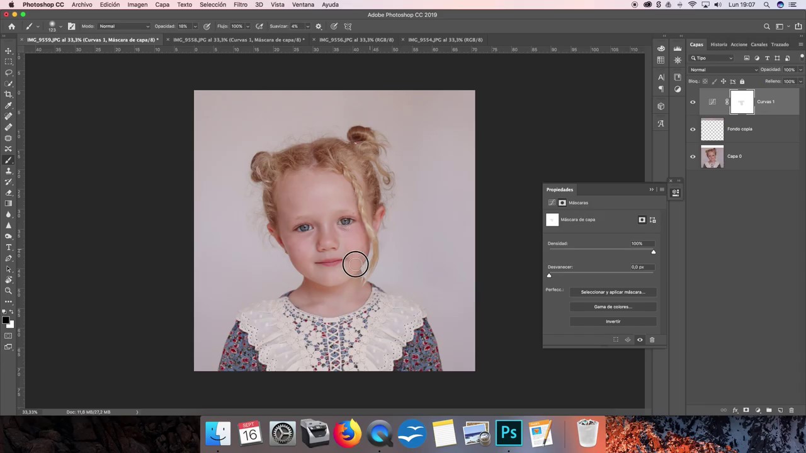Open the layer filter Tipo dropdown
Viewport: 806px width, 453px height.
point(712,58)
